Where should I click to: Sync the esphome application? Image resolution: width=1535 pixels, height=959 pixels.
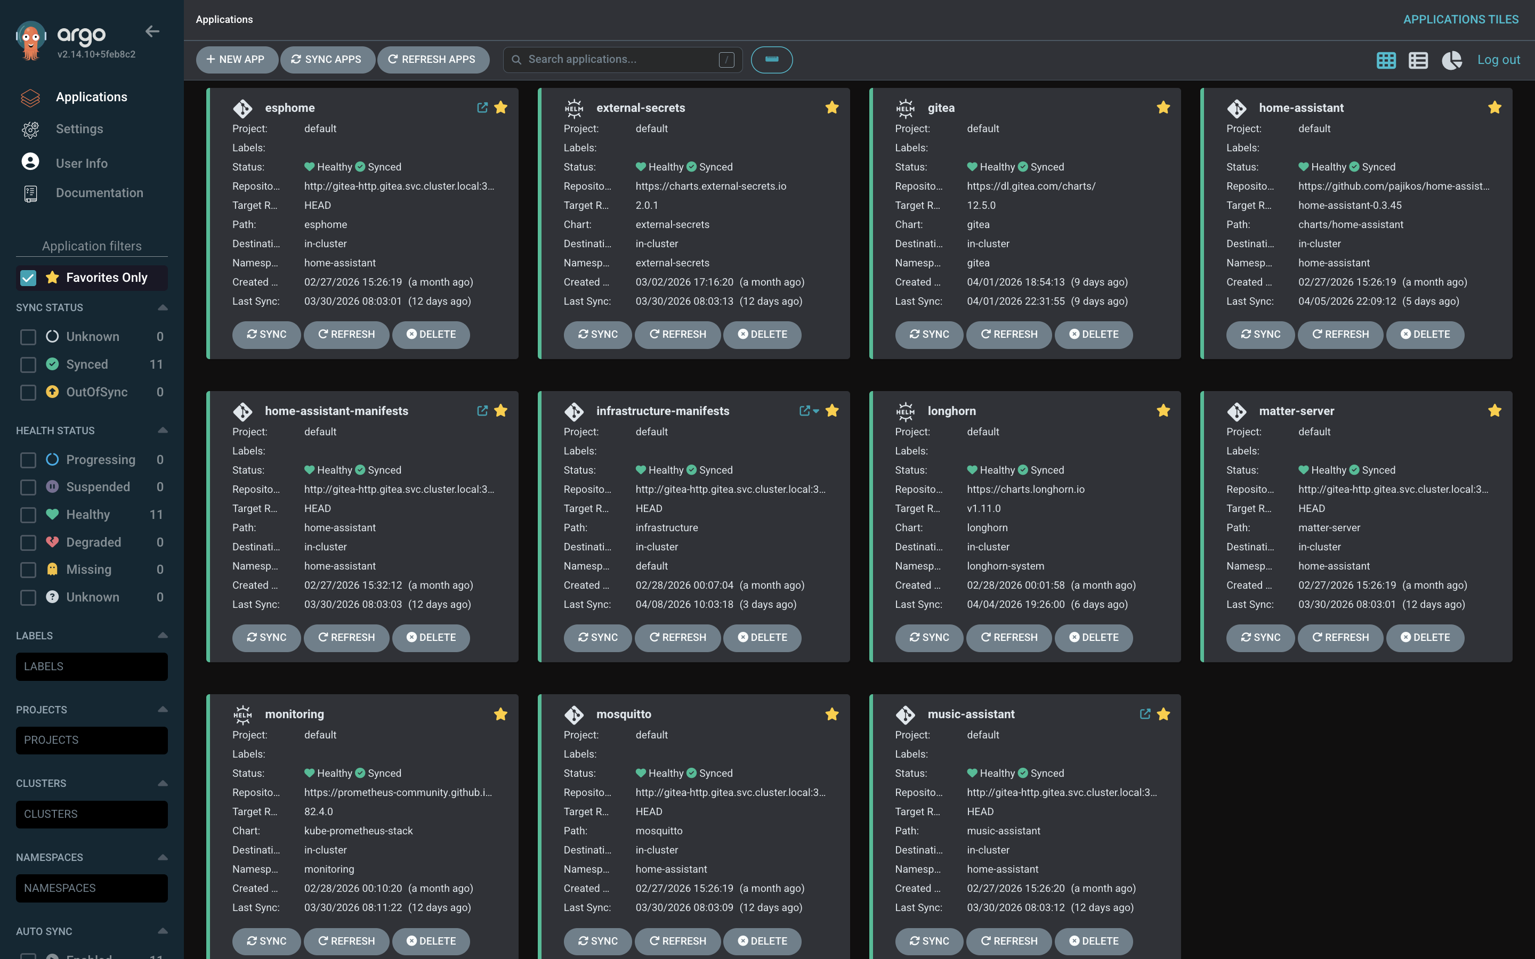point(266,334)
